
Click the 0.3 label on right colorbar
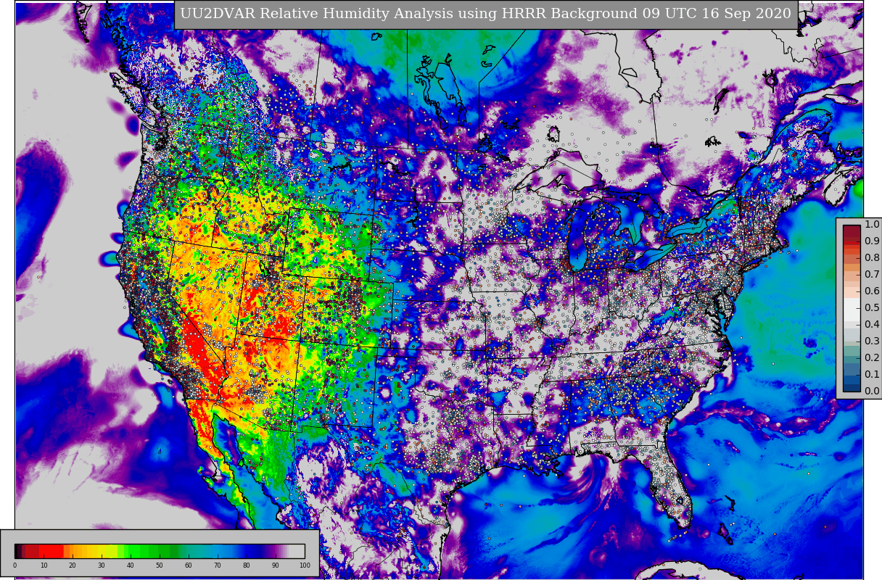click(872, 341)
